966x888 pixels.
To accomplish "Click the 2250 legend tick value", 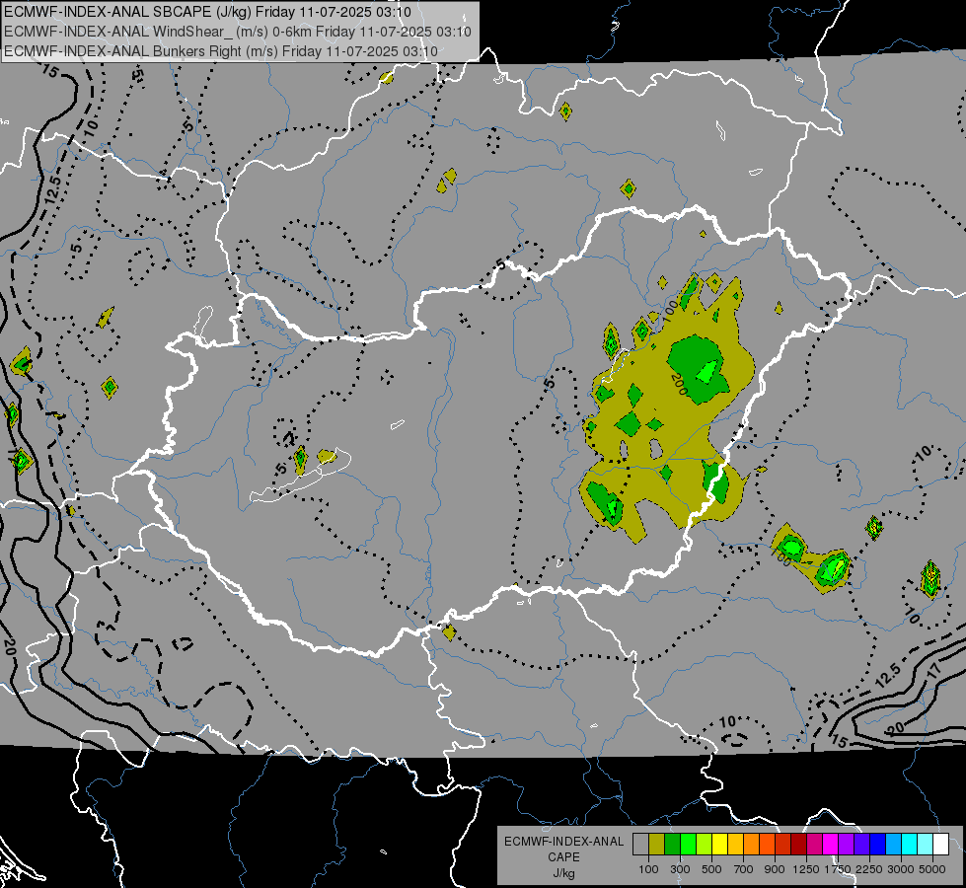I will coord(869,869).
